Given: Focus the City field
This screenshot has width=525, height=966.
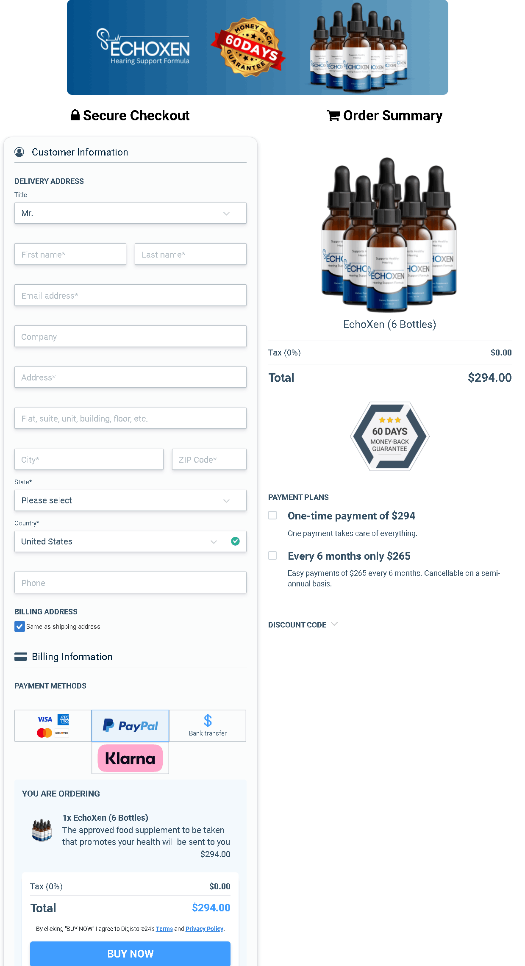Looking at the screenshot, I should click(89, 459).
